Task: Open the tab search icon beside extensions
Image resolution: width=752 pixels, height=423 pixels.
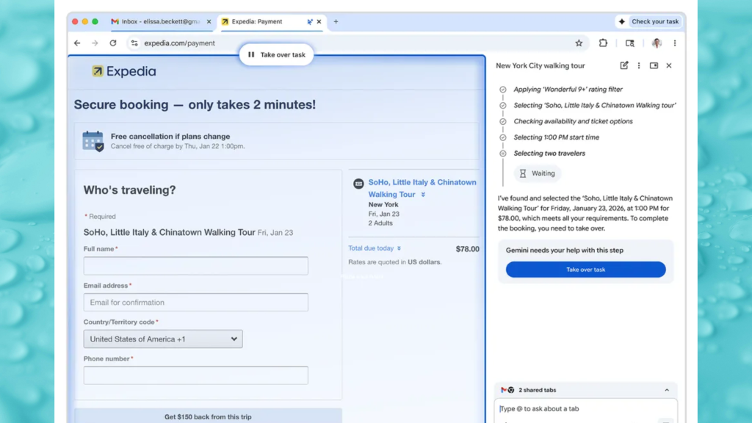Action: (629, 43)
